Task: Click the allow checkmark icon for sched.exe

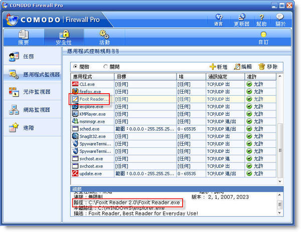Action: (x=249, y=129)
